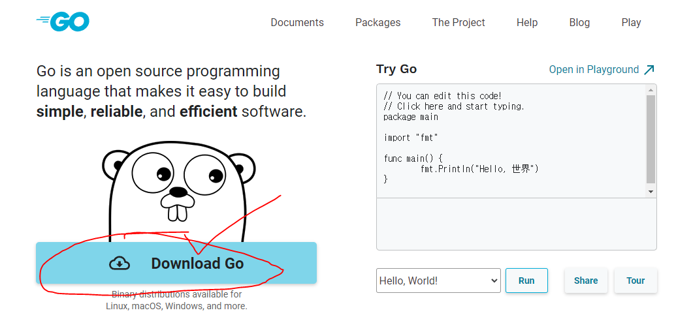Click the Go logo in the header
This screenshot has height=319, width=676.
63,22
